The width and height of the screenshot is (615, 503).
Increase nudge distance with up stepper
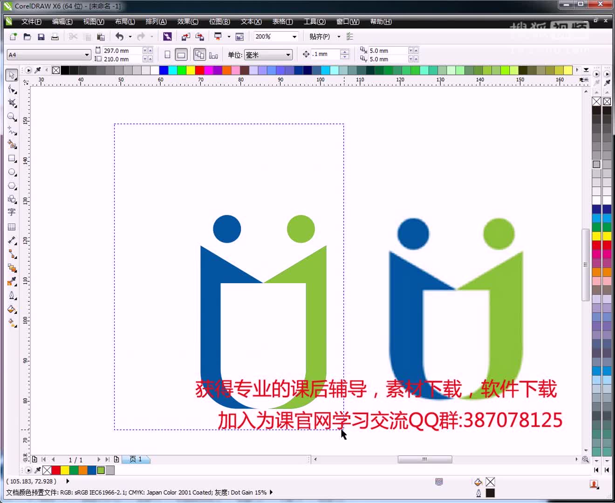tap(345, 52)
